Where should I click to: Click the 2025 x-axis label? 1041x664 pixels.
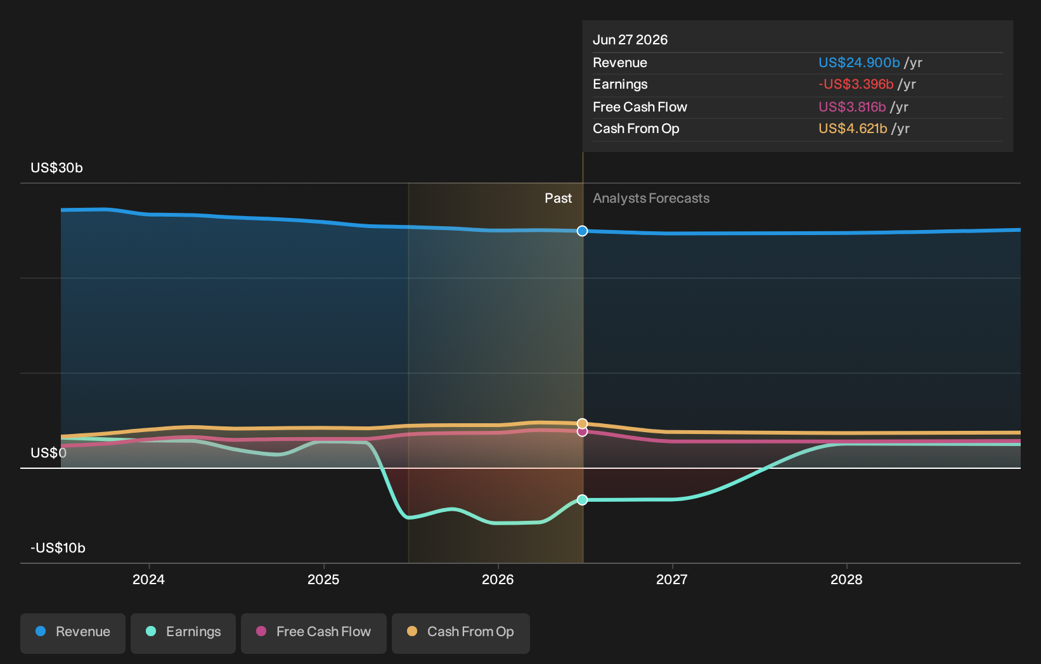click(323, 579)
